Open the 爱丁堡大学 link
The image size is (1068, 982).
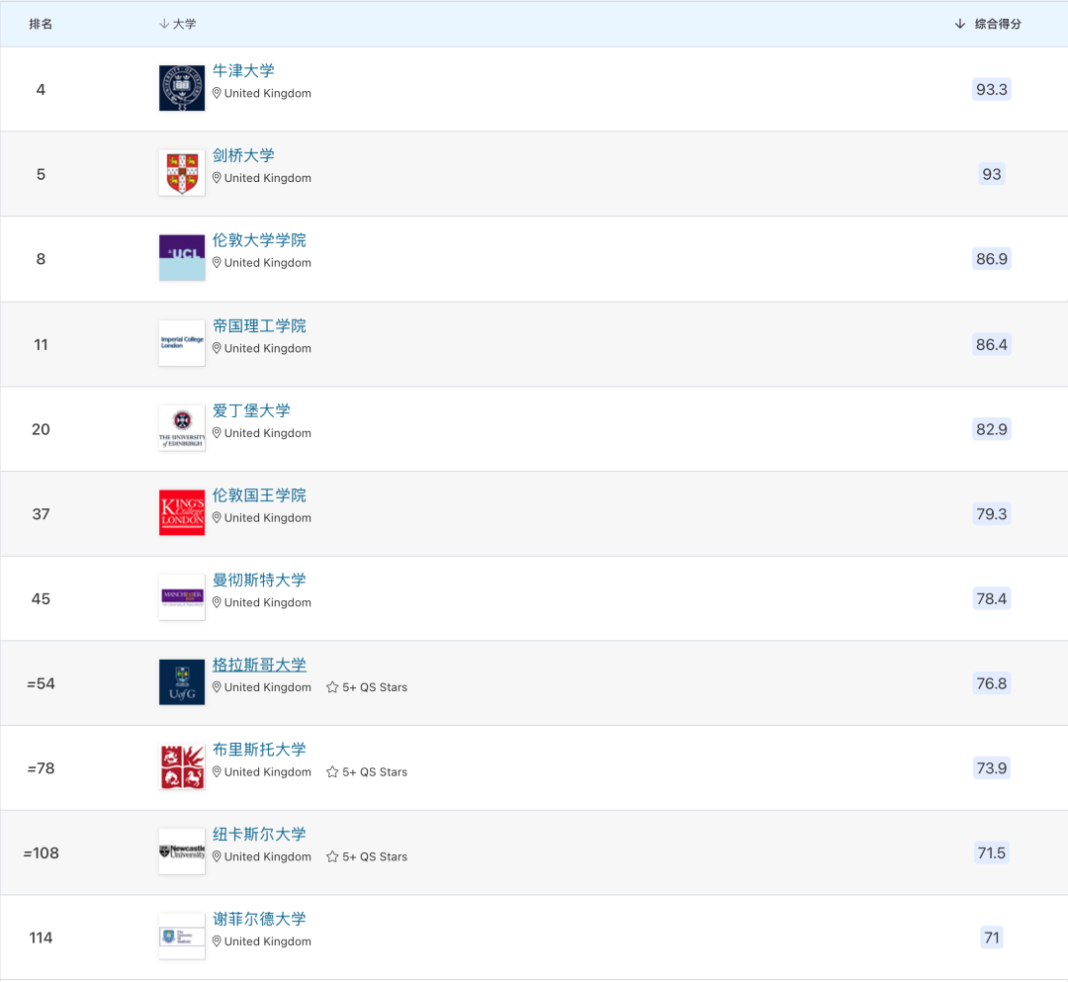pyautogui.click(x=251, y=410)
